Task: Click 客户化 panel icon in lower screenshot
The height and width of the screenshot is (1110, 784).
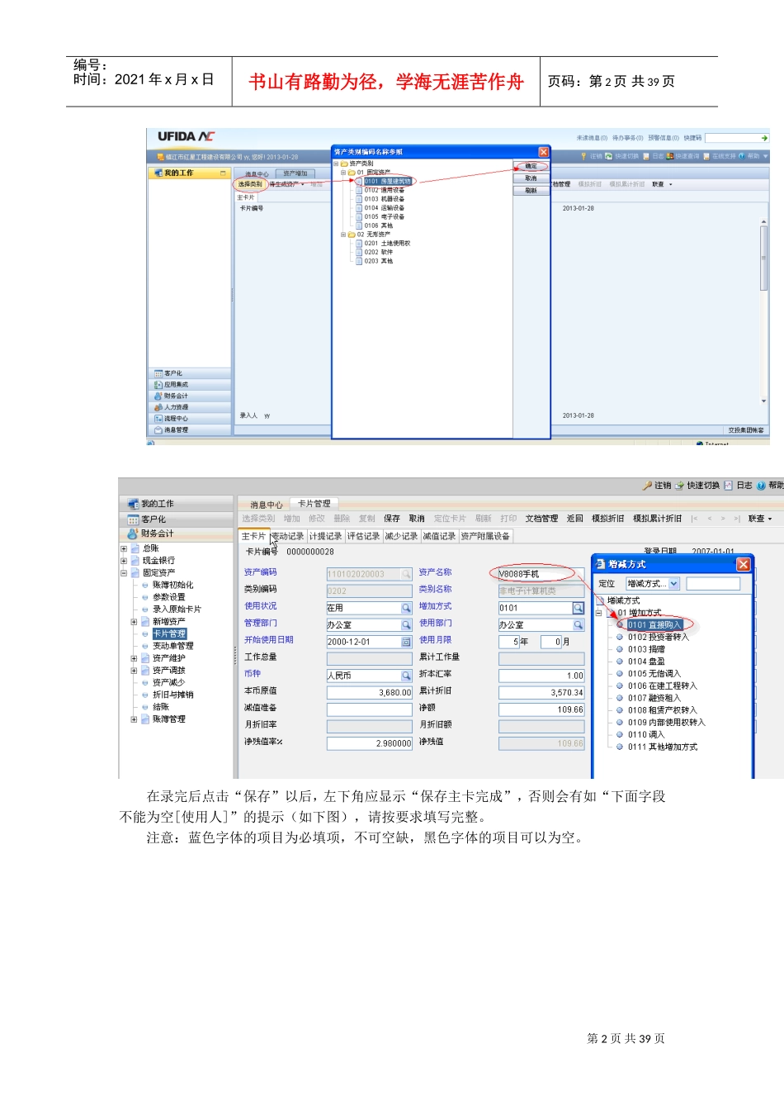Action: (x=133, y=519)
